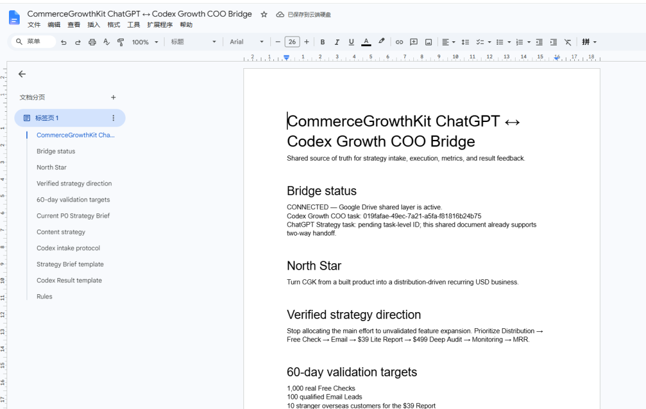This screenshot has width=646, height=409.
Task: Open the 扩展程序 menu
Action: 160,25
